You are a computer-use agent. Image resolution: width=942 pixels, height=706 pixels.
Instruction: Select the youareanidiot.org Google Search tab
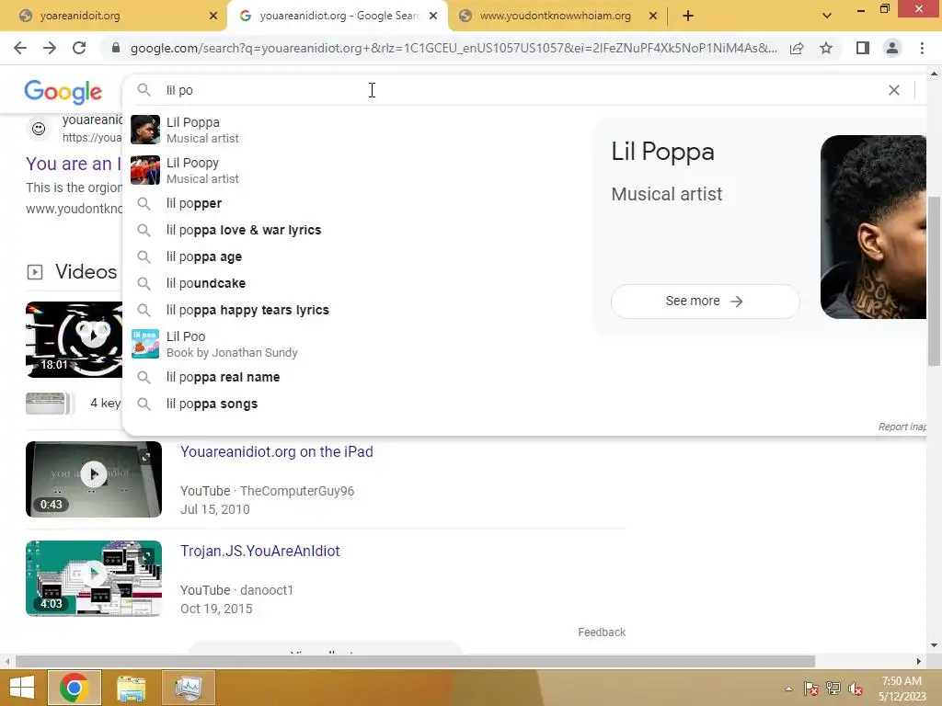pos(338,16)
